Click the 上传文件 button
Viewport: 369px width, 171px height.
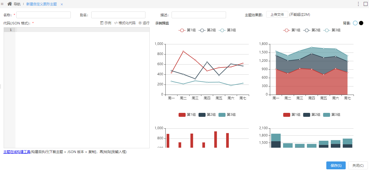(x=277, y=15)
